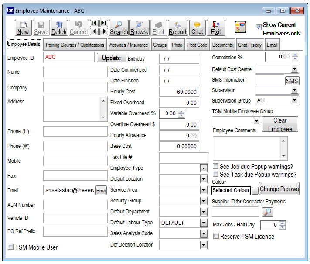Screen dimensions: 310x264
Task: Open the Reports toolbar icon
Action: (x=178, y=27)
